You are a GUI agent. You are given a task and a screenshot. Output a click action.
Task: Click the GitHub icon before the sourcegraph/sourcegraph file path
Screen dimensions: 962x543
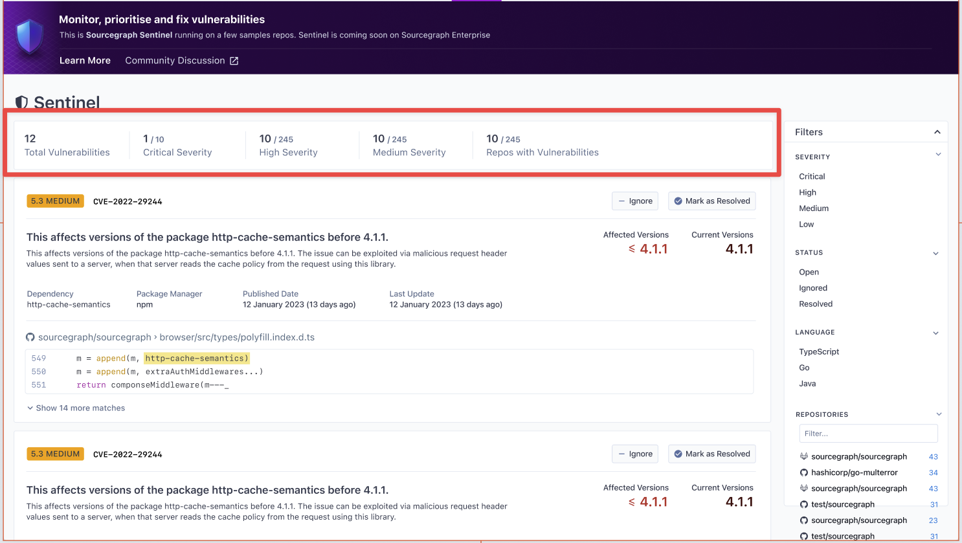point(30,337)
